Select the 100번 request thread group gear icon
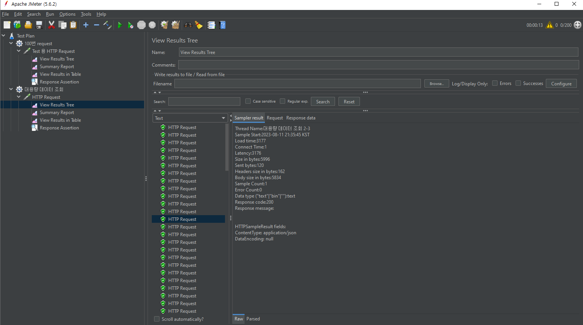 [x=20, y=43]
